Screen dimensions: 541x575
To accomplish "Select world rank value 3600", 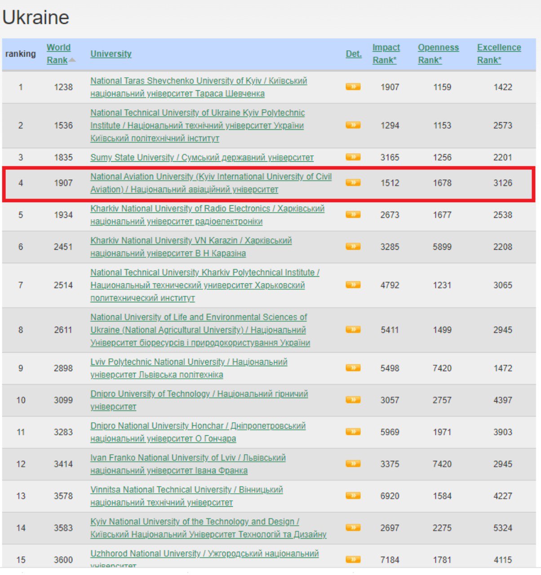I will tap(63, 560).
